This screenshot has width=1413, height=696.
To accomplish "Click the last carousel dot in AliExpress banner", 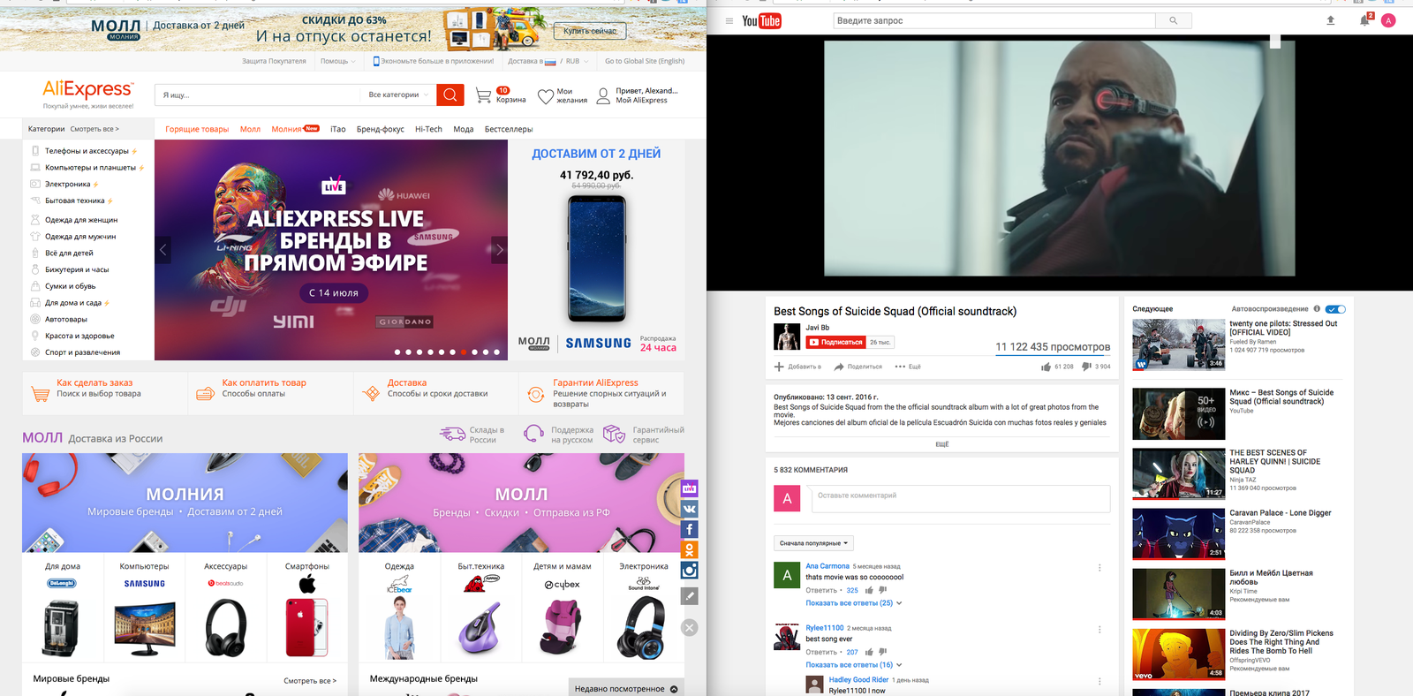I will click(496, 352).
